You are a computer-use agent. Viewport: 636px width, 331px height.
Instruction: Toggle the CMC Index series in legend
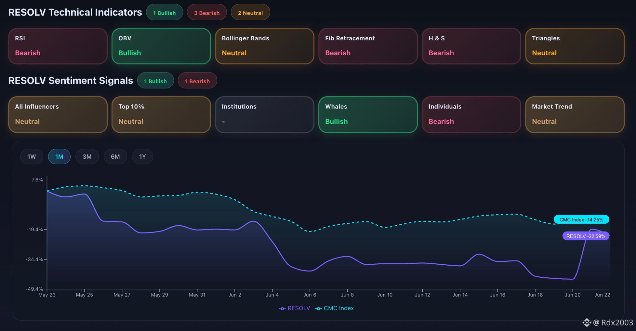(x=335, y=308)
